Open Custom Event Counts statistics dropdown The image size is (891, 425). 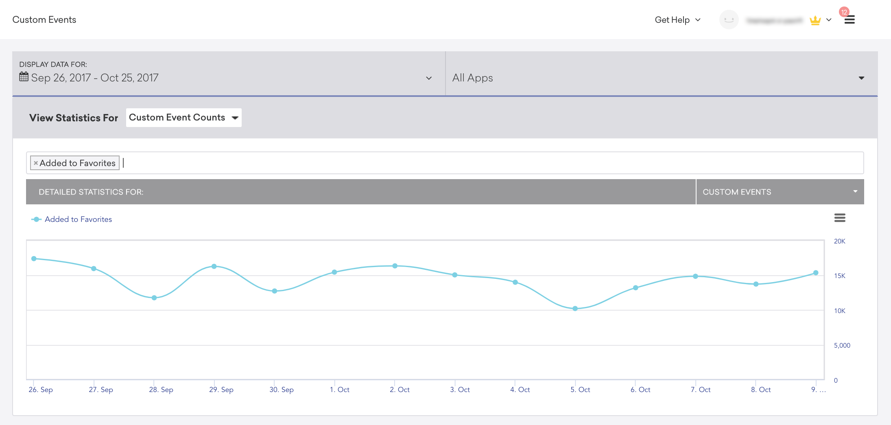pos(183,118)
